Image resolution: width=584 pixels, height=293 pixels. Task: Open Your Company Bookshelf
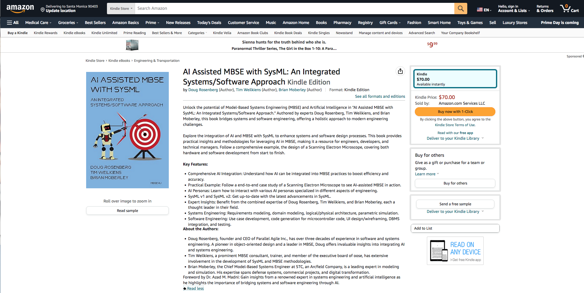click(460, 33)
